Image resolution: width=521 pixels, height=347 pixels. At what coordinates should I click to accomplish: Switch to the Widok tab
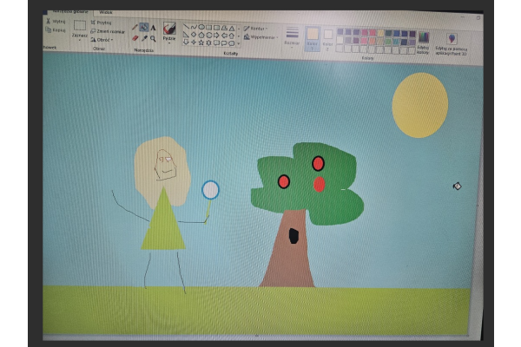[106, 13]
